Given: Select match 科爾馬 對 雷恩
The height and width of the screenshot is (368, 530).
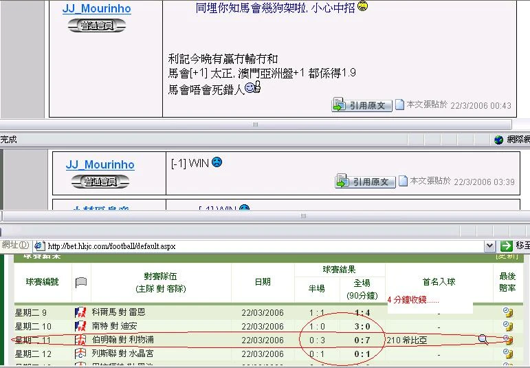Looking at the screenshot, I should [x=118, y=312].
